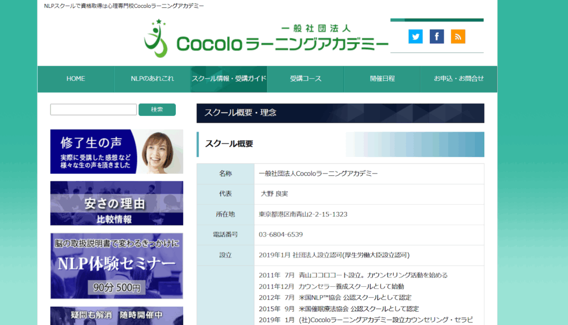
Task: Click the top tagline NLPスクールで資格取得は心理専門校
Action: click(124, 6)
